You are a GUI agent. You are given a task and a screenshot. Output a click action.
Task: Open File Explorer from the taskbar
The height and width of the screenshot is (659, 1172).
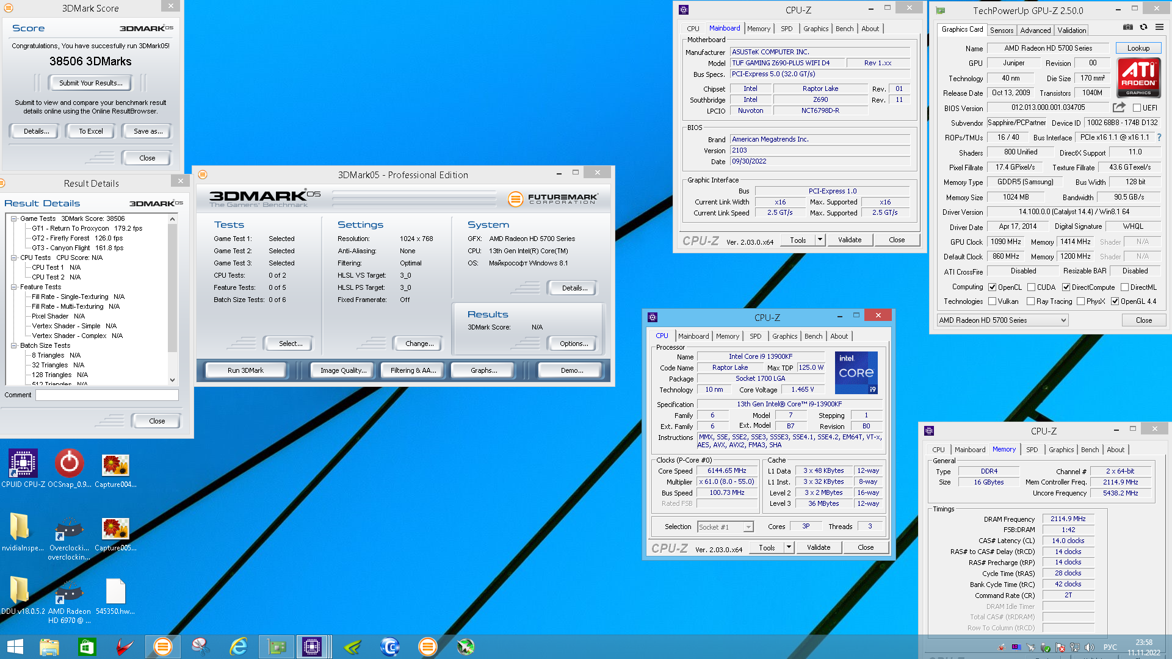[49, 647]
